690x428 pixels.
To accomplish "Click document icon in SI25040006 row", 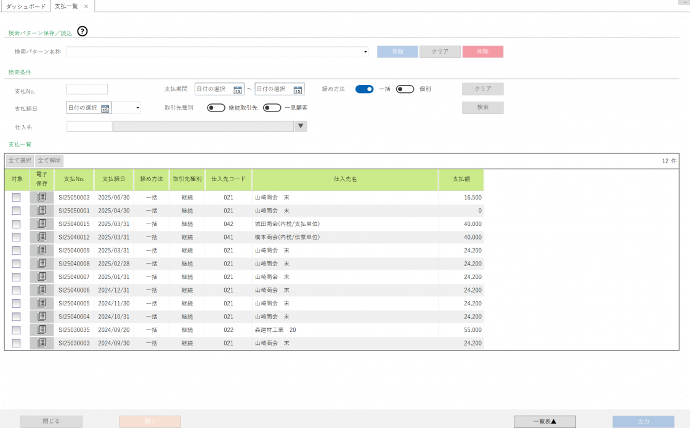I will (42, 290).
